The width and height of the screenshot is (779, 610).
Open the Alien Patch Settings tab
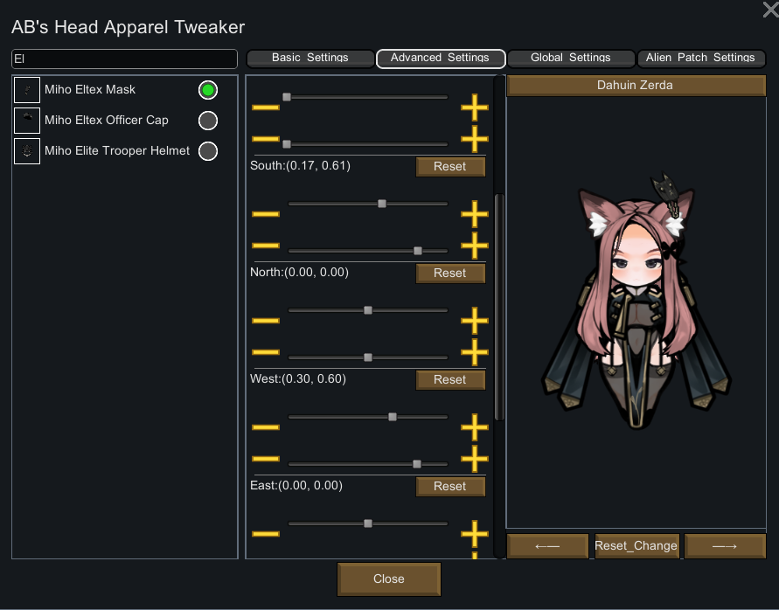700,59
